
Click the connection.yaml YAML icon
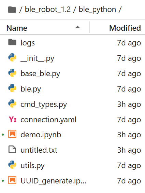12,119
